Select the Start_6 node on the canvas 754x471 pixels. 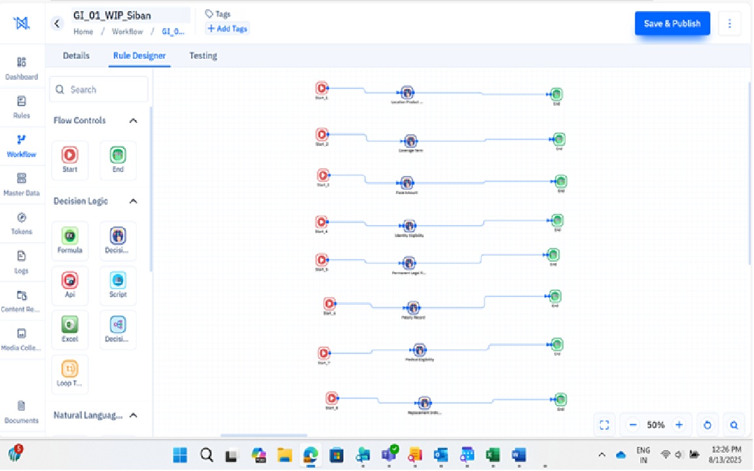click(329, 304)
